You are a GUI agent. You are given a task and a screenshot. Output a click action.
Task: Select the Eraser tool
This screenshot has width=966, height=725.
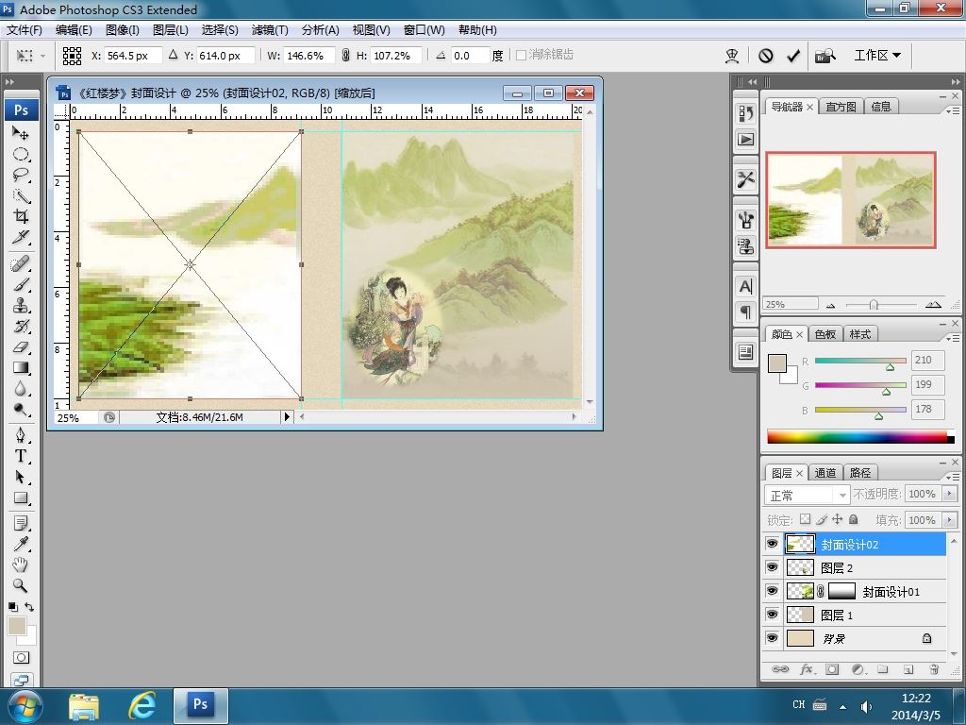pyautogui.click(x=21, y=347)
